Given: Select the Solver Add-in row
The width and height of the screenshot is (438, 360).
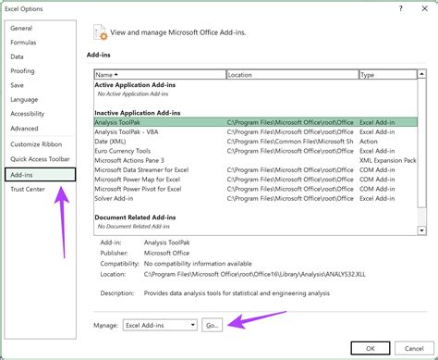Looking at the screenshot, I should click(x=256, y=199).
